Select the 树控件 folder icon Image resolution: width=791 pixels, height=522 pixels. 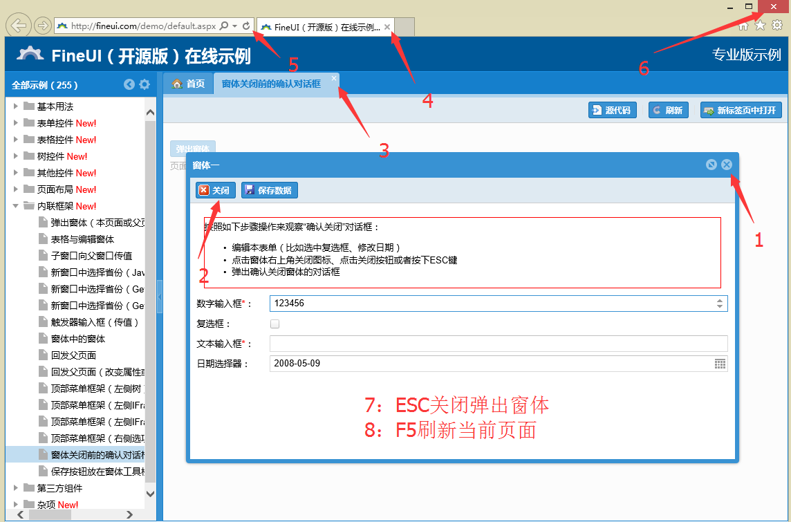(29, 156)
